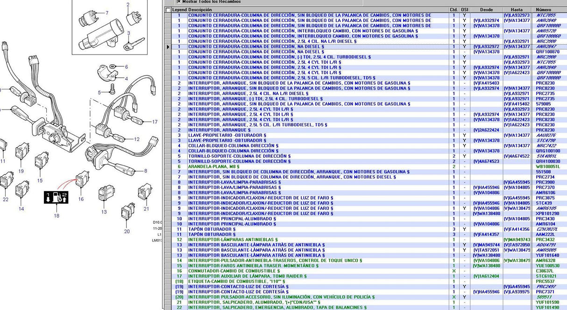Sort by the Descripción column header
The width and height of the screenshot is (567, 310).
(200, 10)
